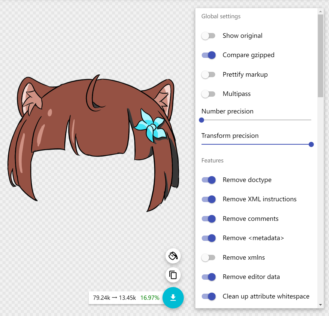The image size is (329, 316).
Task: Turn on the Multipass switch
Action: (208, 94)
